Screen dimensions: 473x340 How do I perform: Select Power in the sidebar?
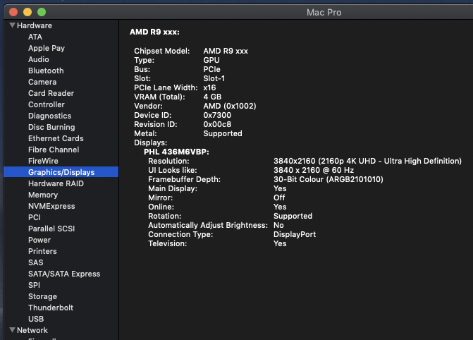[x=39, y=240]
